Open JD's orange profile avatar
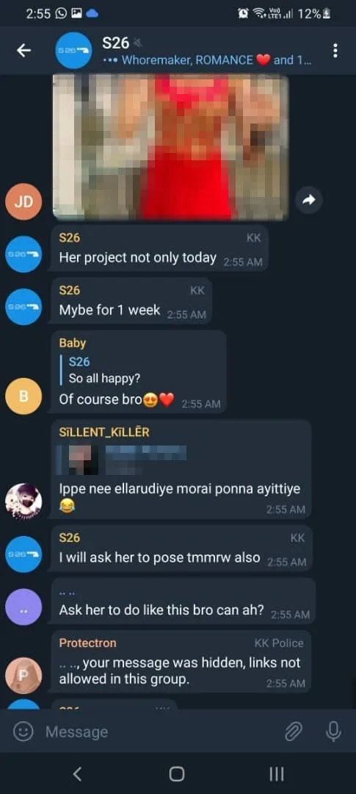The width and height of the screenshot is (356, 794). (23, 202)
